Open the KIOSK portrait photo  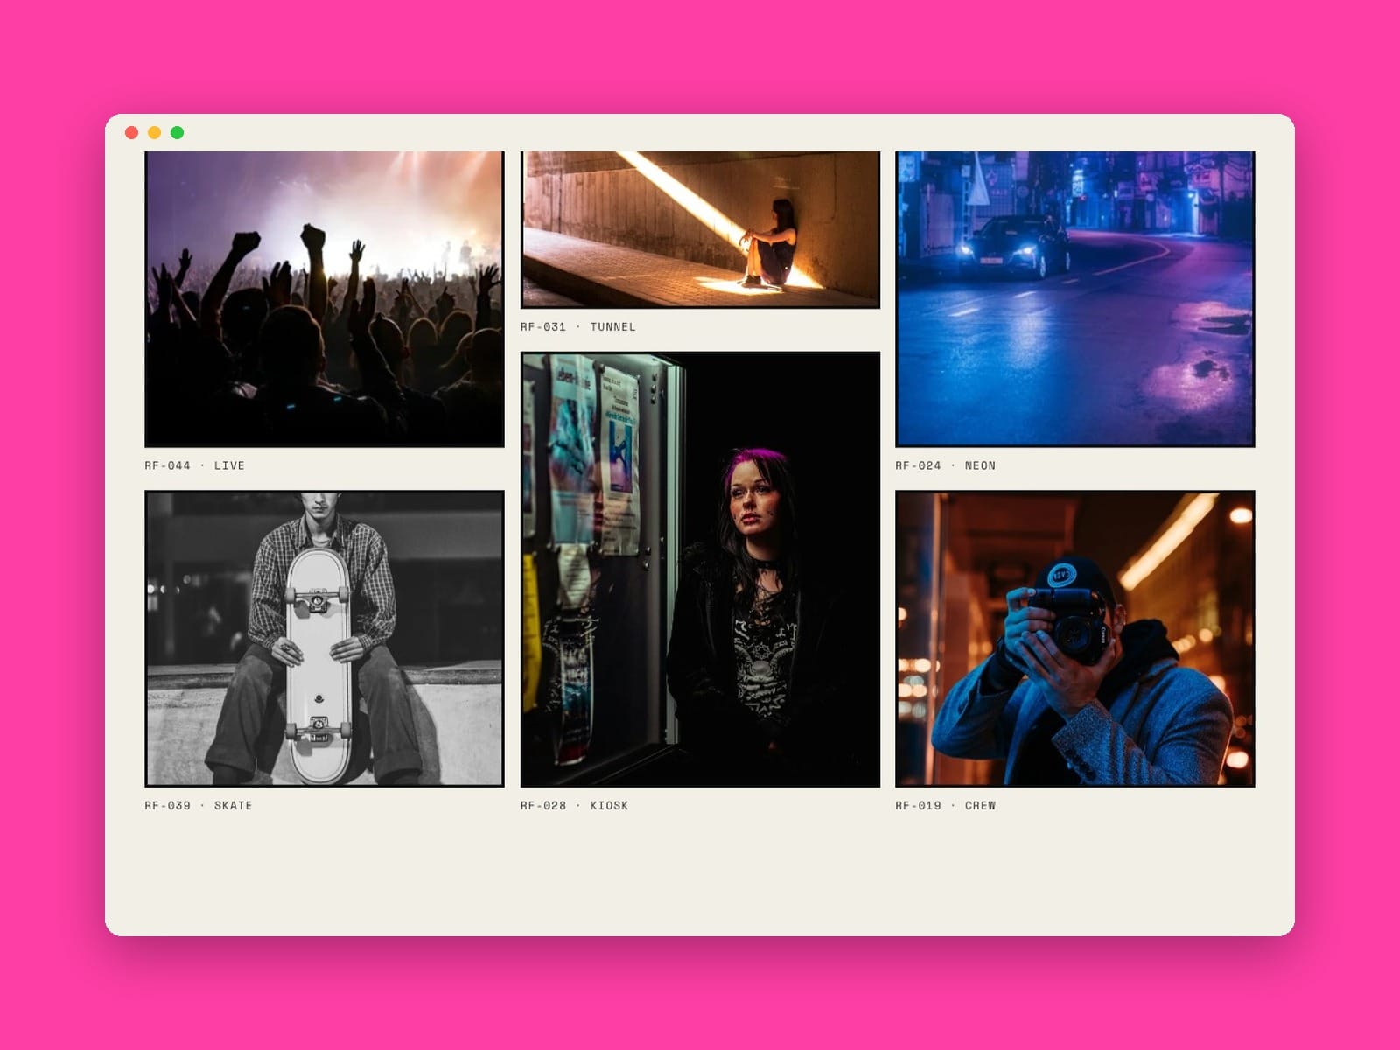[x=700, y=570]
